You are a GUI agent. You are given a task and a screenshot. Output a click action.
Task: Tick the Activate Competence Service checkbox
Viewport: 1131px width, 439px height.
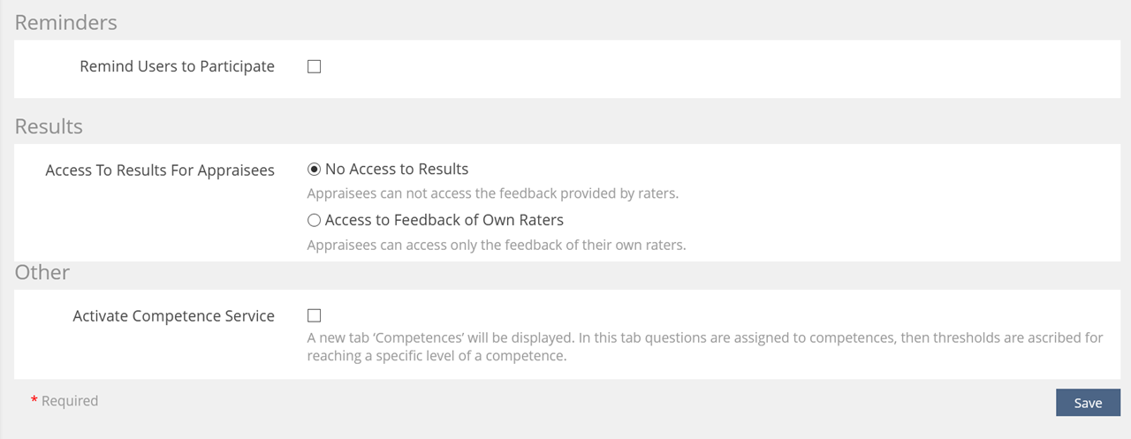314,315
